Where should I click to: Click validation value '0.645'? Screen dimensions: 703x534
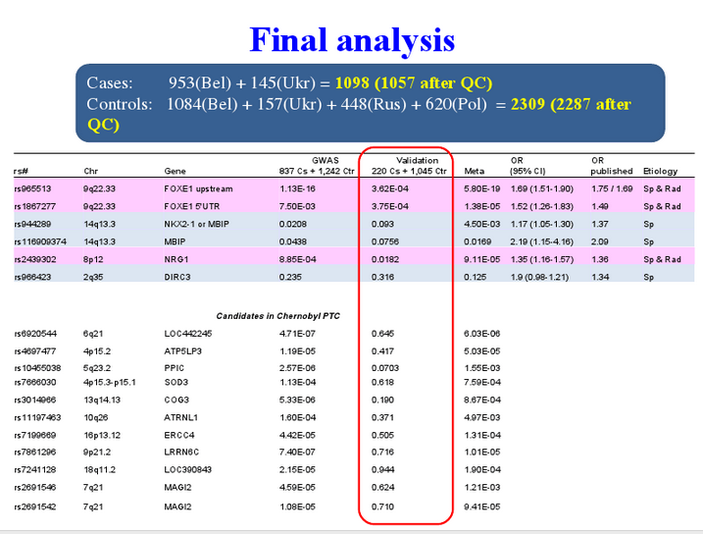point(383,334)
